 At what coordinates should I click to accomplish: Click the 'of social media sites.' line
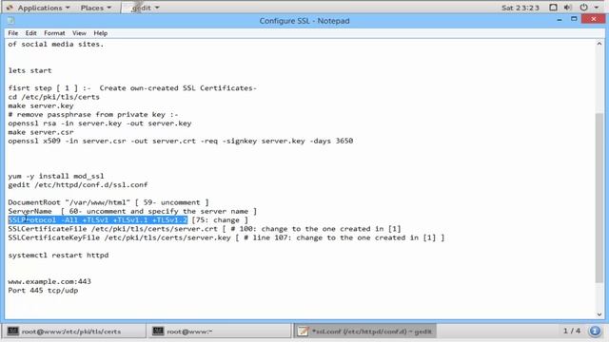coord(56,45)
